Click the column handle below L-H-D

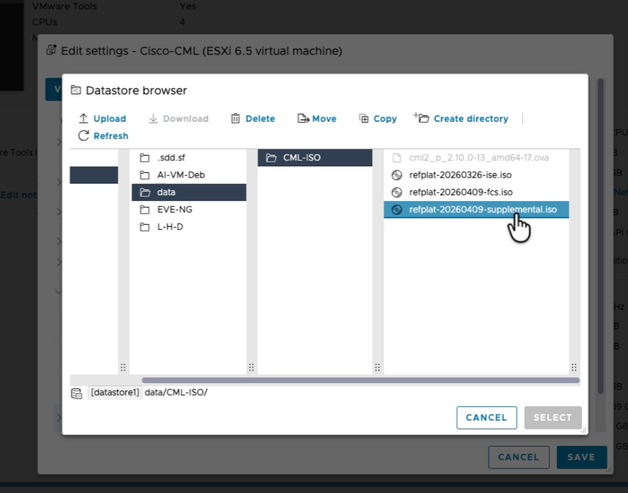(251, 367)
